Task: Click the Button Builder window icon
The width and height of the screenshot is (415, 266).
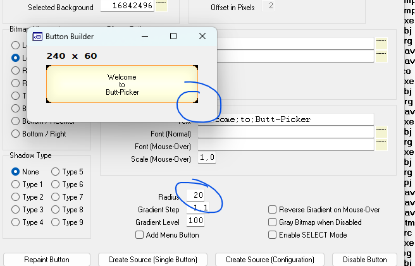Action: point(38,37)
